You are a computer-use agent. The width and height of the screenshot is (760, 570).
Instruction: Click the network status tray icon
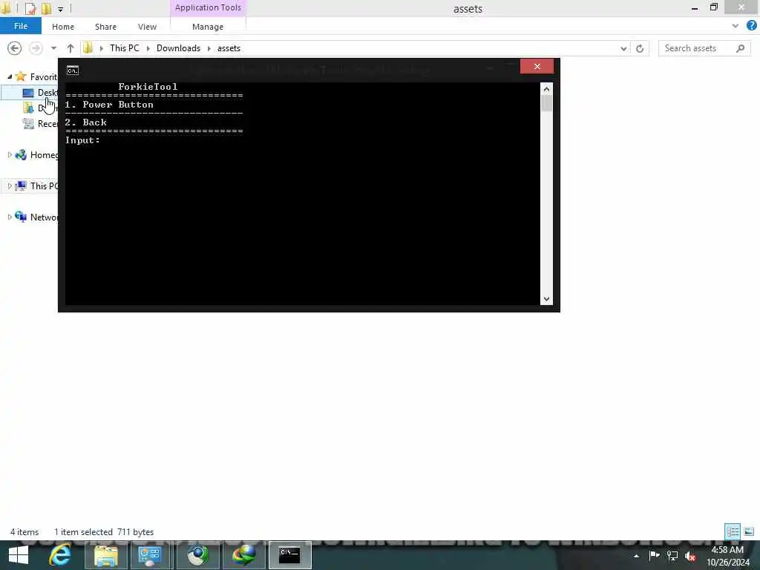point(672,555)
